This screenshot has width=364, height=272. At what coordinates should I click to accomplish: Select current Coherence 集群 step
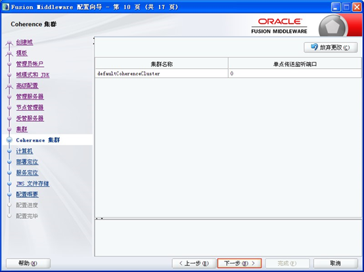tap(38, 140)
